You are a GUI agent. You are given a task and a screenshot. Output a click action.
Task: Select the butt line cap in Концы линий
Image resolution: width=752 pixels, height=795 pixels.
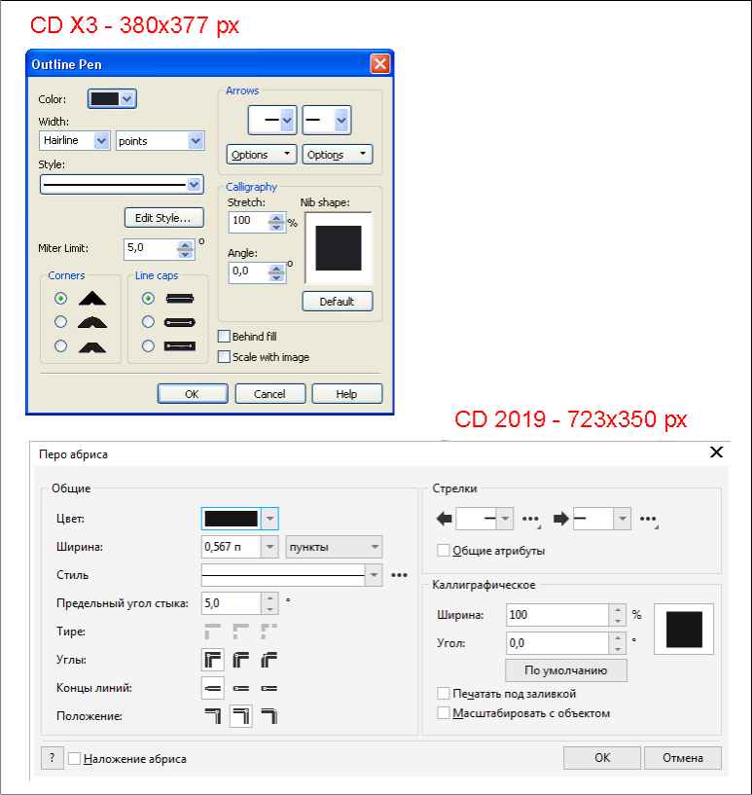click(x=213, y=688)
